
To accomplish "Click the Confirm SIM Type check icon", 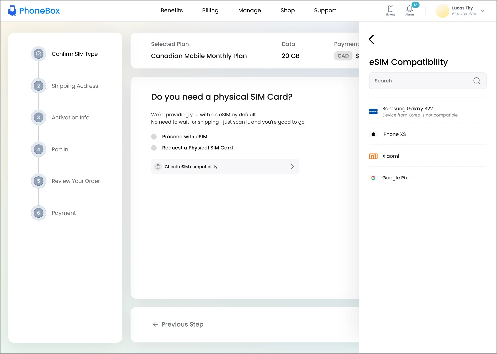I will tap(39, 54).
